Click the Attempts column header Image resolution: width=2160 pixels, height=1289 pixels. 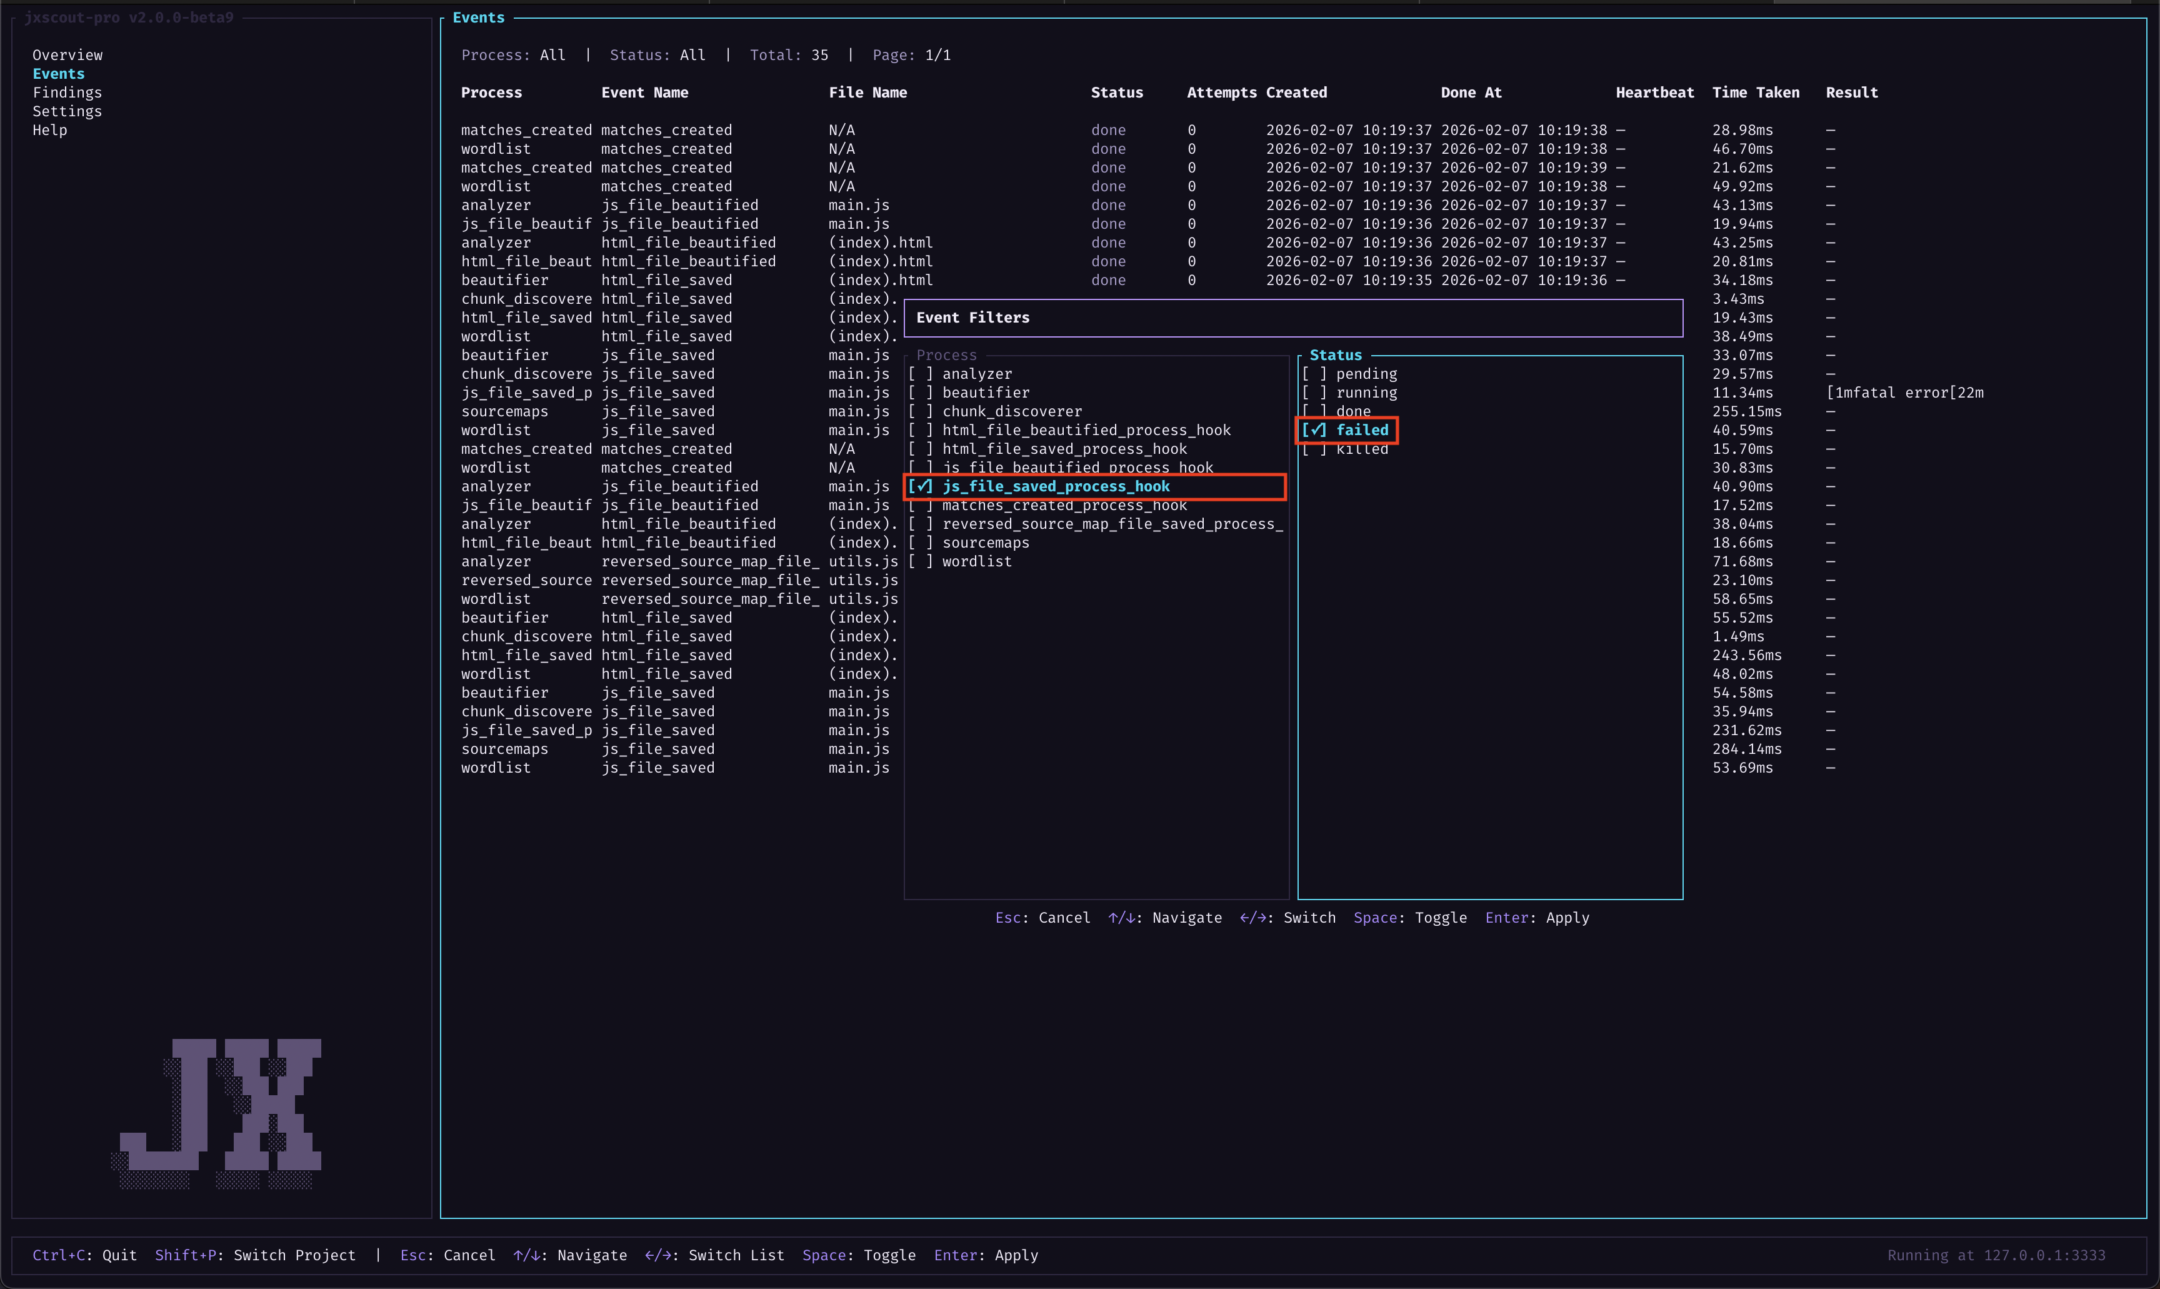pos(1221,92)
